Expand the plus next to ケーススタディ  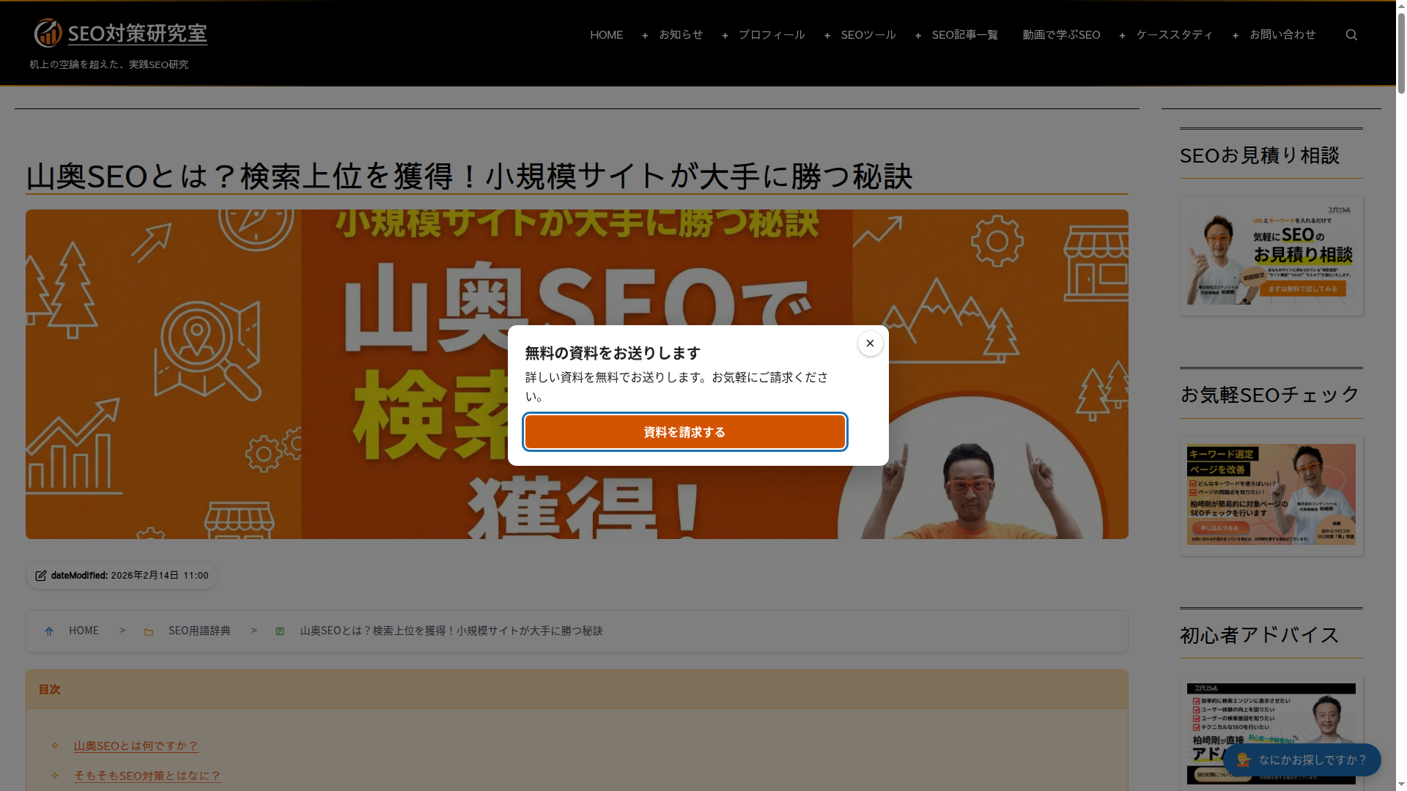(1122, 35)
